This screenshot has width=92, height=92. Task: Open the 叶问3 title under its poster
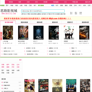(x=50, y=41)
